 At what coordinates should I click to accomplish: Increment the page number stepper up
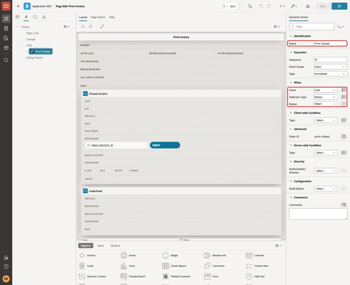240,4
